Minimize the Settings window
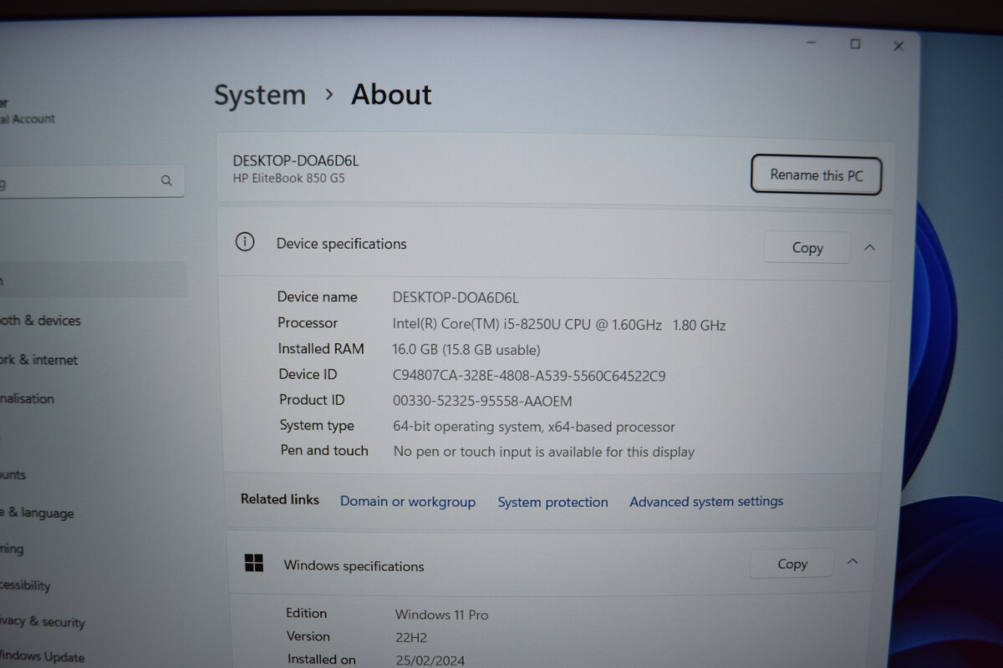Viewport: 1003px width, 668px height. (x=811, y=43)
